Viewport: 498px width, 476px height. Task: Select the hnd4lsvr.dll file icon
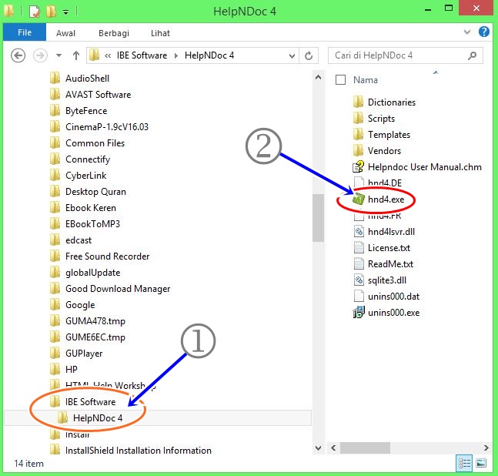click(x=359, y=232)
